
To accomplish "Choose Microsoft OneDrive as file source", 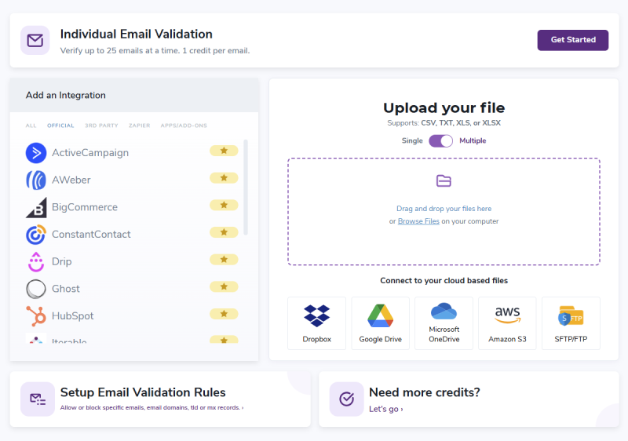I will click(444, 323).
